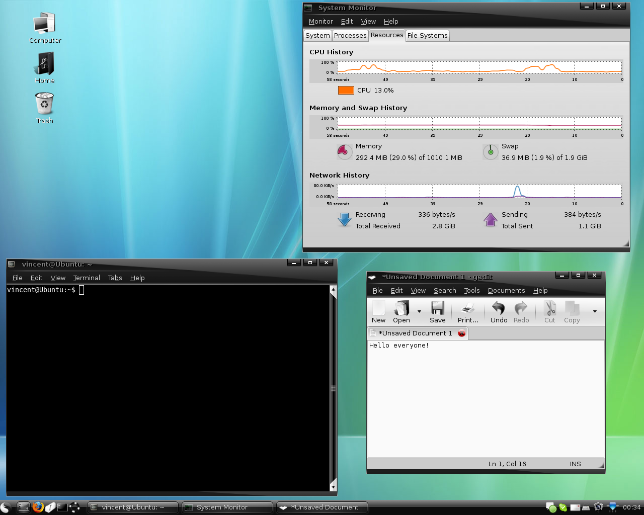Open the Terminal menu in terminal window
The width and height of the screenshot is (644, 515).
tap(87, 278)
